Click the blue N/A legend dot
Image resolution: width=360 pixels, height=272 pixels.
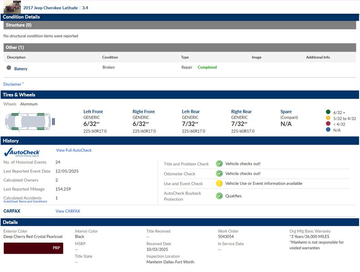328,130
